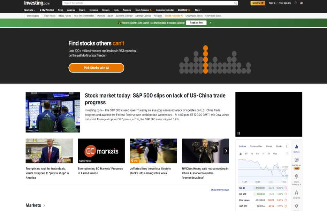The height and width of the screenshot is (211, 327).
Task: Open the Undervalued Stocks sub-nav link
Action: pyautogui.click(x=194, y=16)
